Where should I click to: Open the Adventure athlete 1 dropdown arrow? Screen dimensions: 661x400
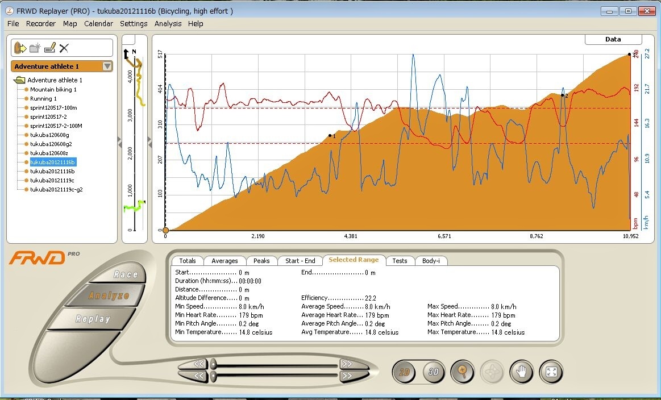point(107,66)
